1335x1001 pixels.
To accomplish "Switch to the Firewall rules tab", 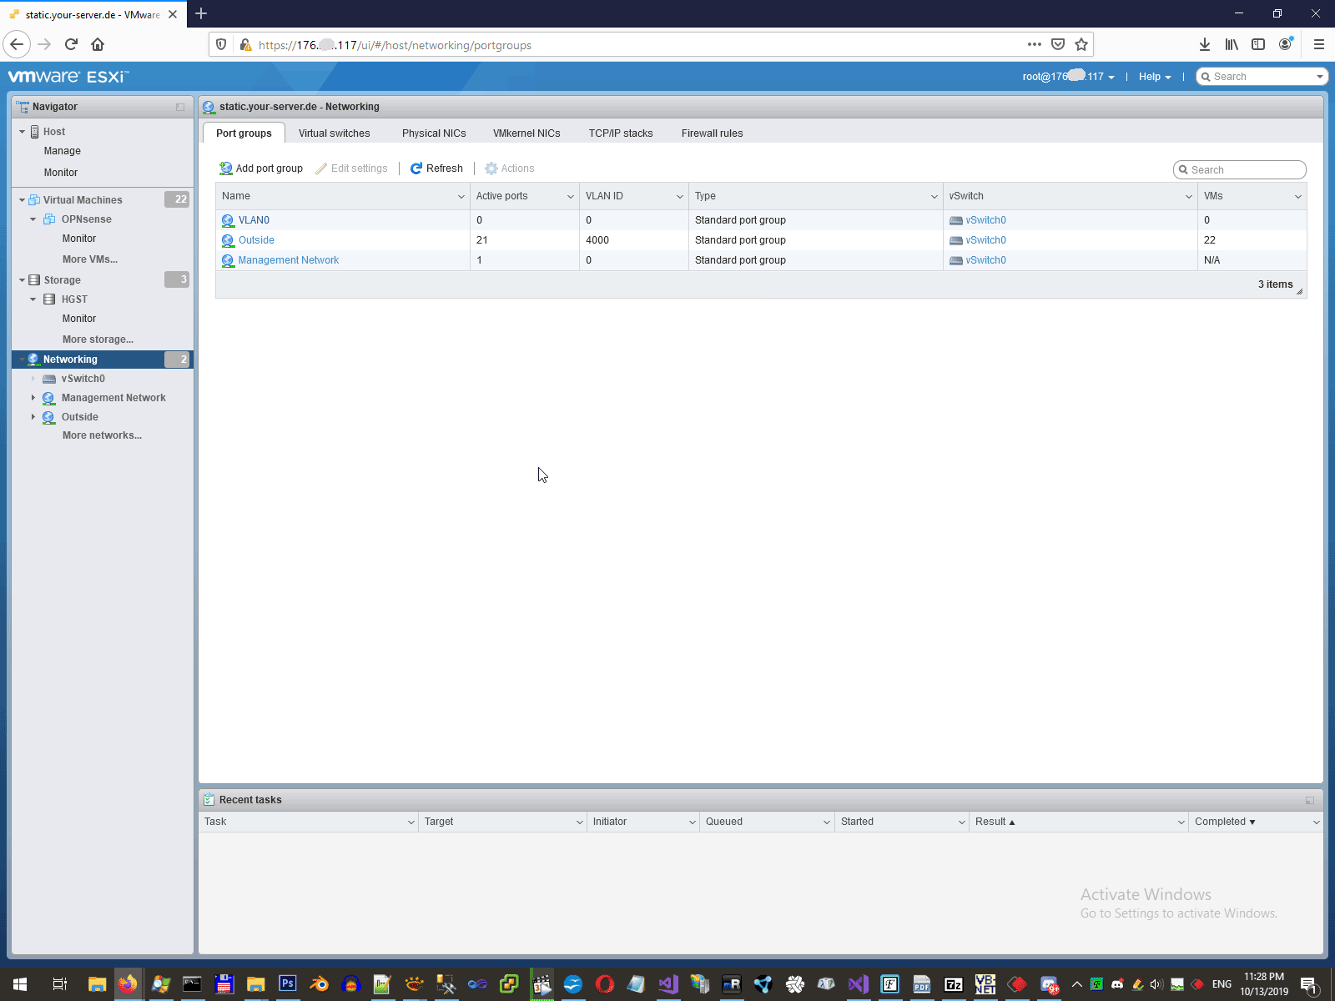I will (712, 133).
